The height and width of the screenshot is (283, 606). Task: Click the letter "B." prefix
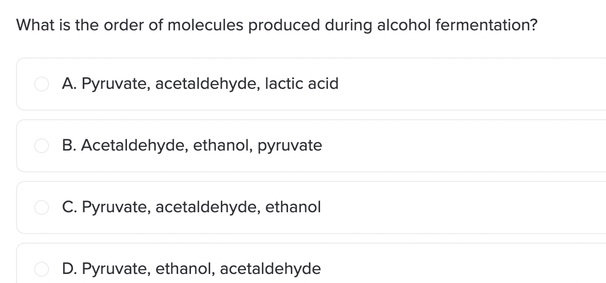pos(68,146)
